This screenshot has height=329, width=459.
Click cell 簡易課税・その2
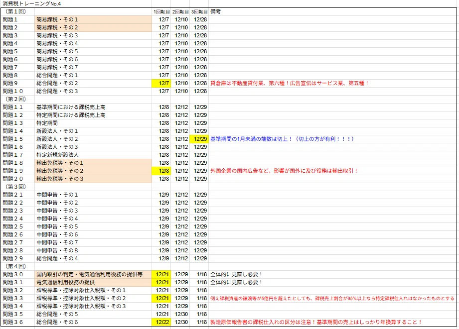(x=93, y=27)
